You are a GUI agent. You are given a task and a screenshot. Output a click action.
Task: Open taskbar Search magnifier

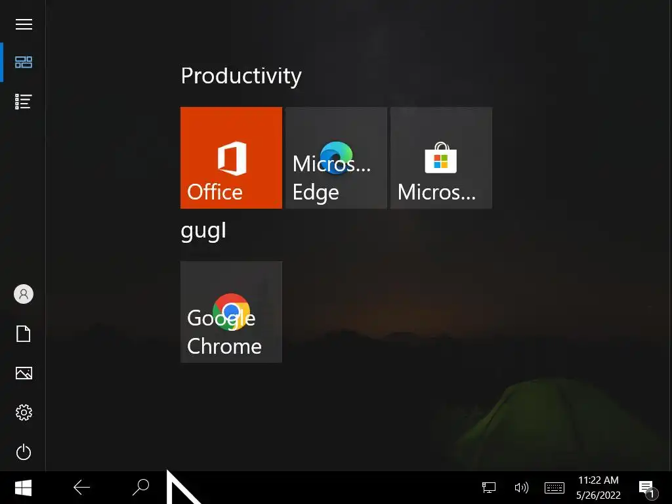[140, 488]
